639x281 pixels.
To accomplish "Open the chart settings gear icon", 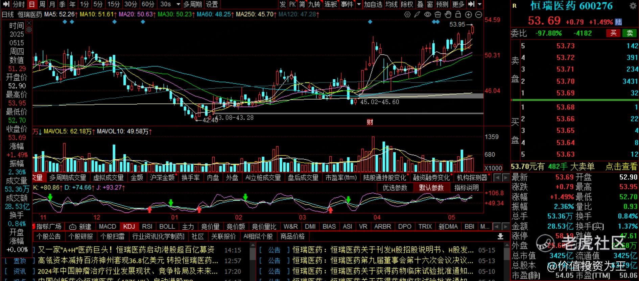I will (407, 15).
